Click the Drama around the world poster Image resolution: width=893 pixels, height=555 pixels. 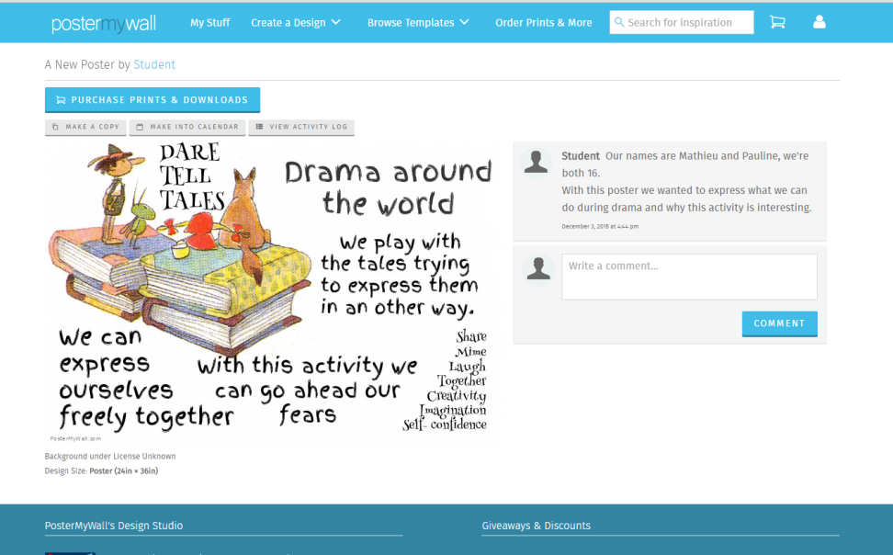point(273,292)
